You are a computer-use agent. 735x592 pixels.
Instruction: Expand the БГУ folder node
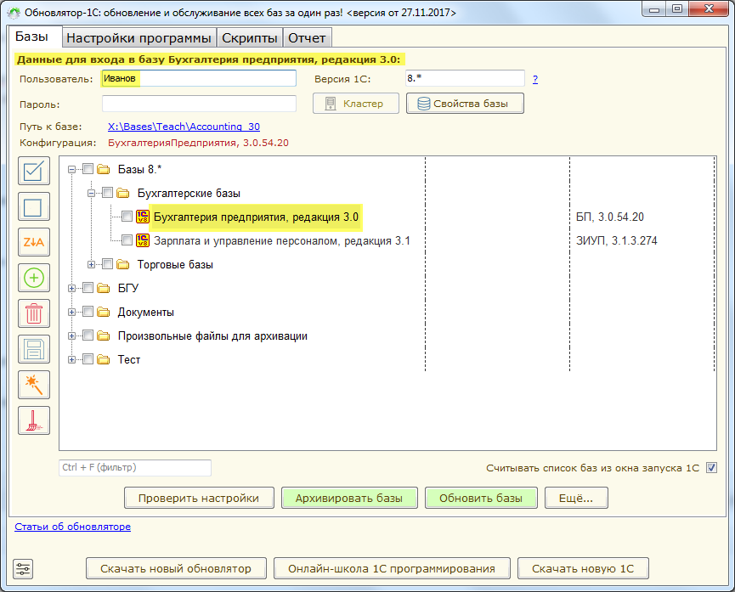72,289
